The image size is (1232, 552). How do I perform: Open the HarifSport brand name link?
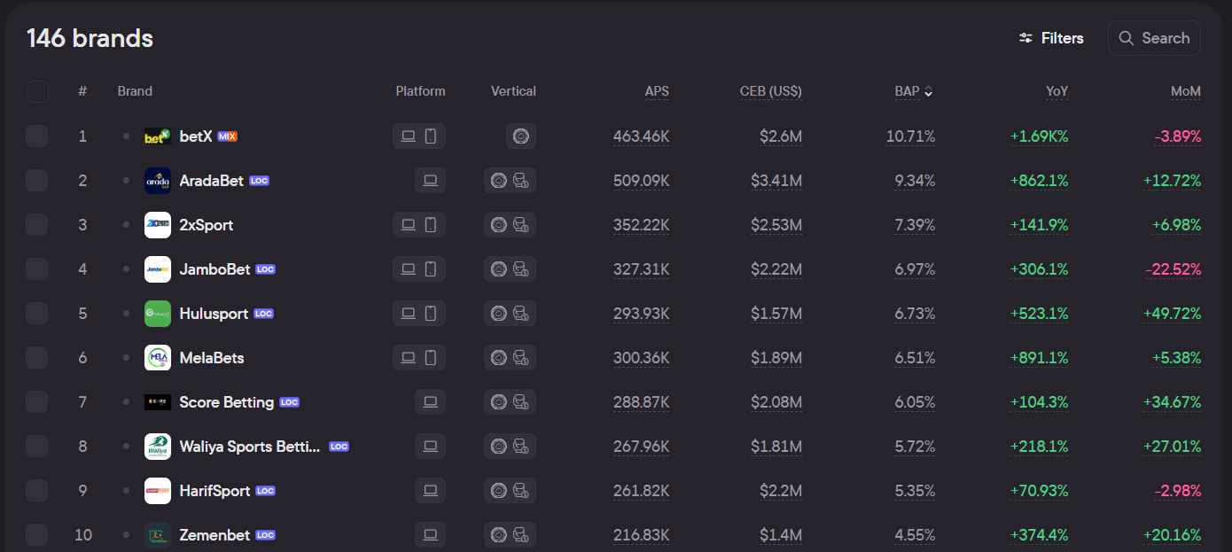[x=214, y=491]
